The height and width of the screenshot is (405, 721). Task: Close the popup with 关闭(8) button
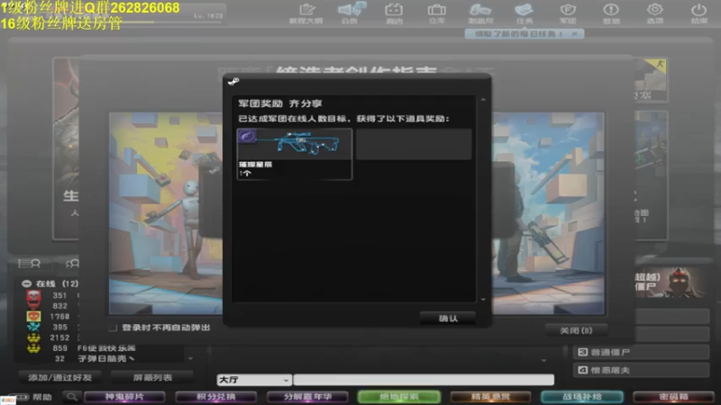576,330
